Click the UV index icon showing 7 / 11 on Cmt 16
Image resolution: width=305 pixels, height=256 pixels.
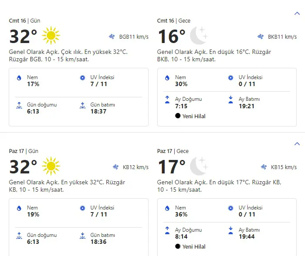tap(83, 78)
